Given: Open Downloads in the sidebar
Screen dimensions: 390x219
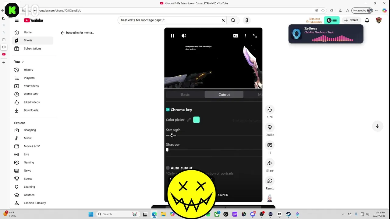Looking at the screenshot, I should 33,110.
